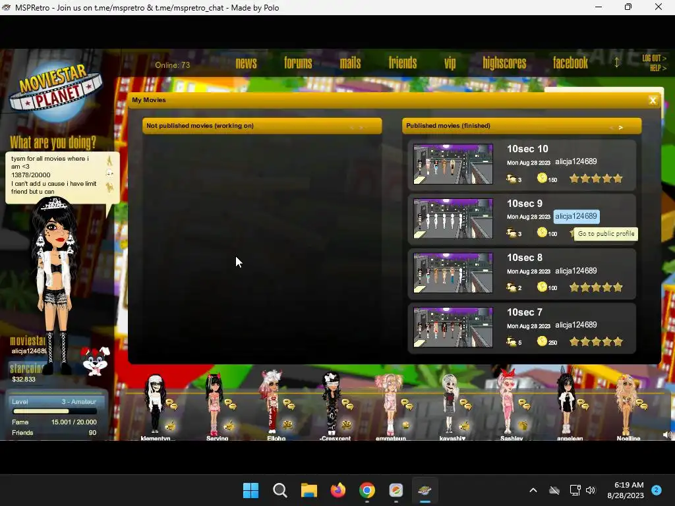Click alicja124689 link on 10sec 7

click(576, 325)
